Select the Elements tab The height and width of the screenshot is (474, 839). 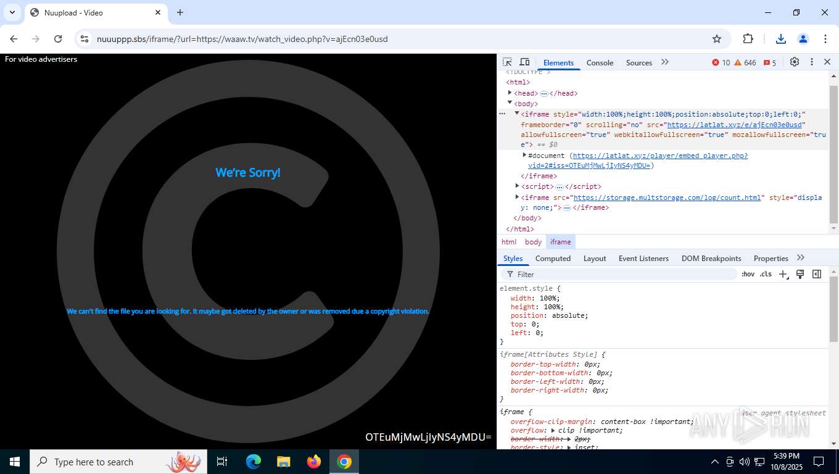click(558, 63)
